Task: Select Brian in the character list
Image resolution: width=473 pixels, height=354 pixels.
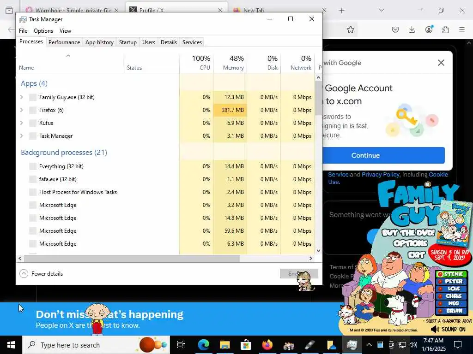Action: click(x=451, y=311)
